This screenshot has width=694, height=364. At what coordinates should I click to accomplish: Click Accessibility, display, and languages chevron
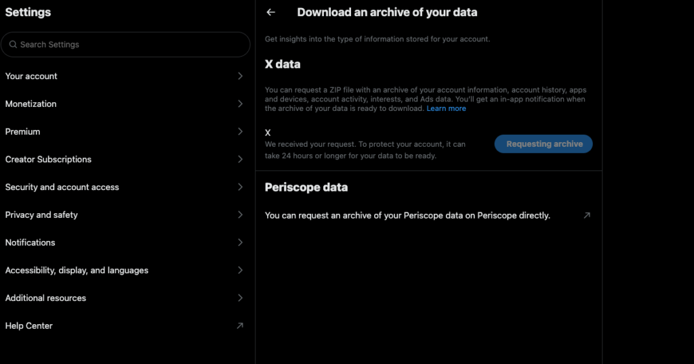(240, 271)
